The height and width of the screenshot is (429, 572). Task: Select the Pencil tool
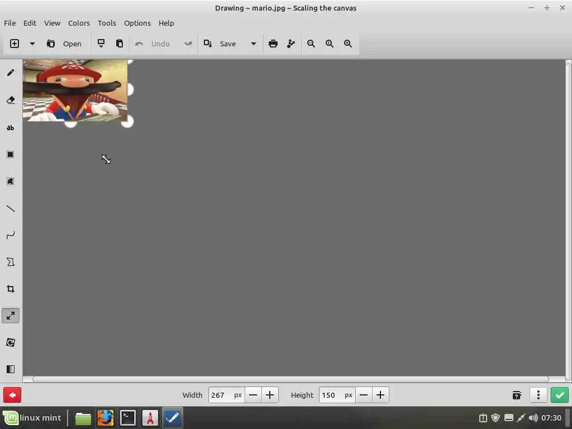point(11,73)
